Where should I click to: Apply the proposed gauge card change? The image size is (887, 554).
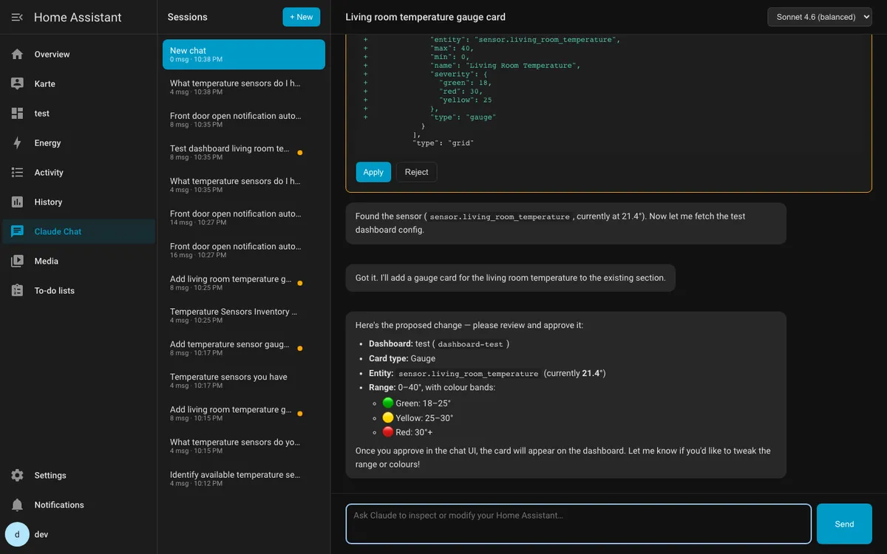[373, 172]
